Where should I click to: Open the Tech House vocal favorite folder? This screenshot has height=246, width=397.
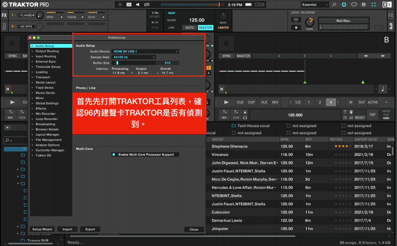(250, 125)
